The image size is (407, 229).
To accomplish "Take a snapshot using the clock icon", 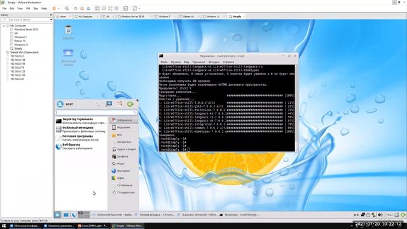I will tap(76, 8).
